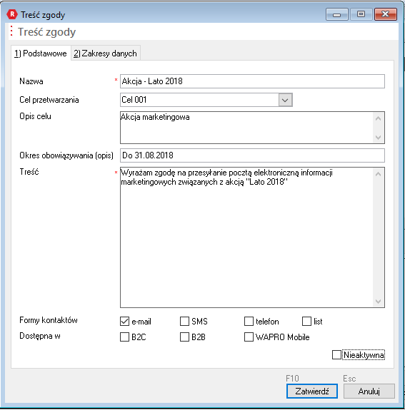Click the Treść field scroll up arrow
The image size is (405, 410).
pos(378,174)
